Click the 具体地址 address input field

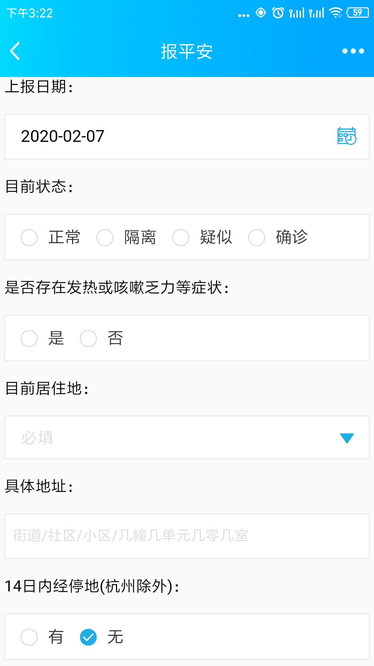tap(187, 536)
